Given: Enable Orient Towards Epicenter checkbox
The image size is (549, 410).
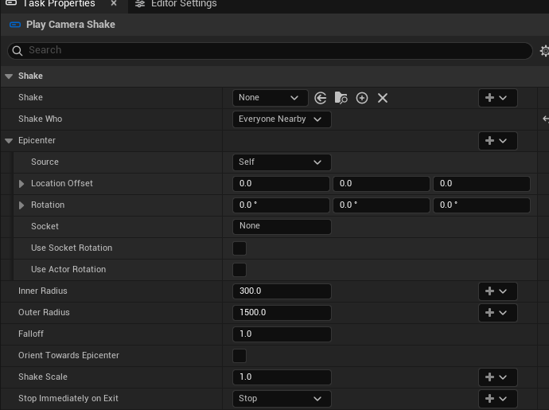Looking at the screenshot, I should [239, 356].
